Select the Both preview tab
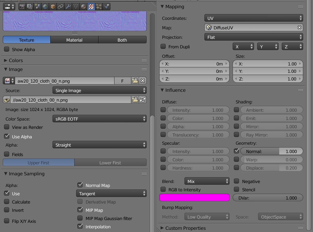Viewport: 313px width, 232px height. 122,40
